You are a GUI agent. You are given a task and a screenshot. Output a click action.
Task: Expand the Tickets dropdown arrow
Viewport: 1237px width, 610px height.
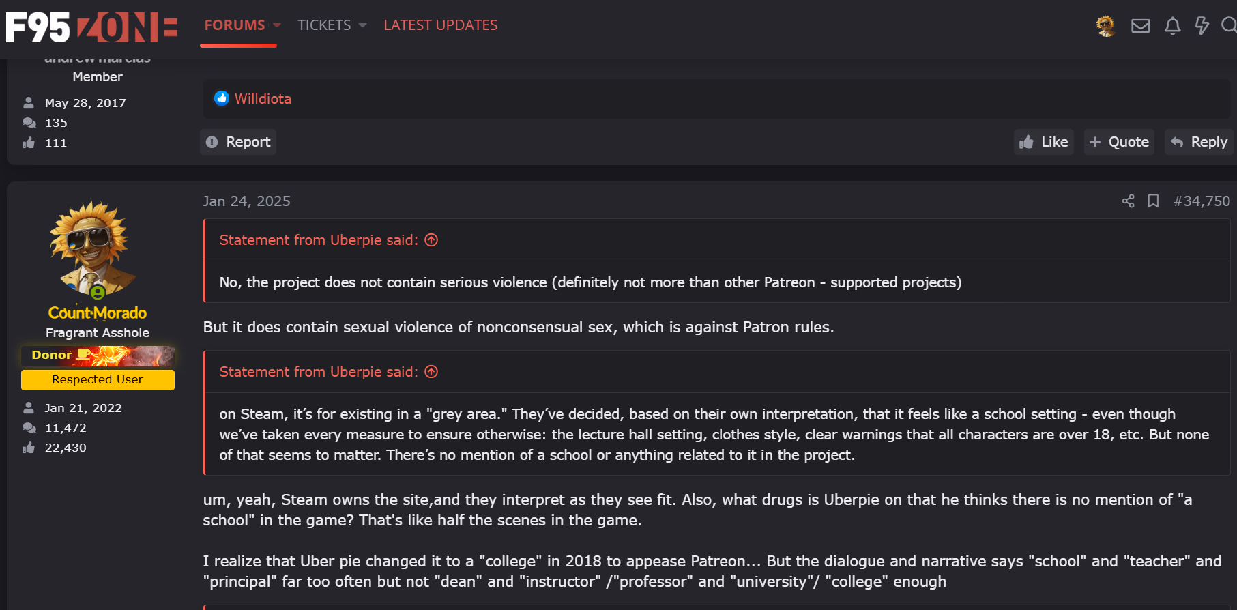click(x=362, y=25)
